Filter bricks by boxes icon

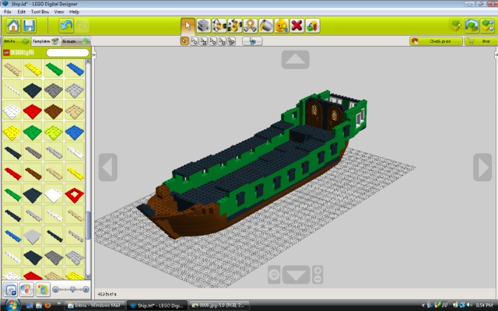pos(42,289)
